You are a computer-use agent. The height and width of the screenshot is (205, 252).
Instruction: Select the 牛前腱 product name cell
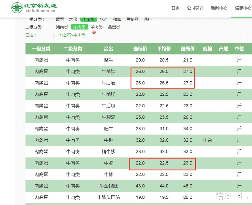coord(109,71)
